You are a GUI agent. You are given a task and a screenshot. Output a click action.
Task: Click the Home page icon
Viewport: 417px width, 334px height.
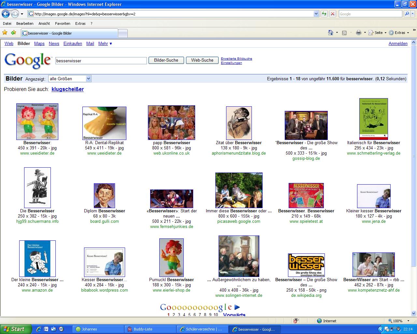[x=331, y=33]
